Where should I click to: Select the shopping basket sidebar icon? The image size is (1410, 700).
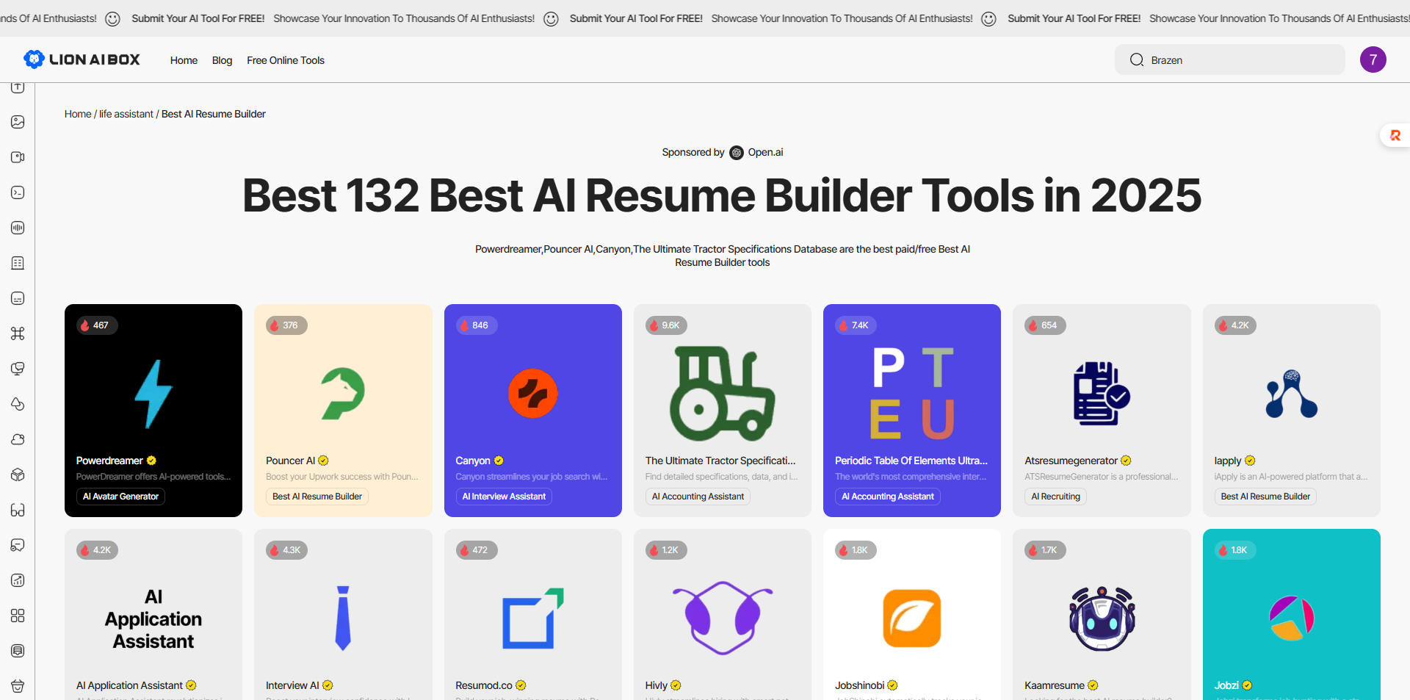click(18, 686)
